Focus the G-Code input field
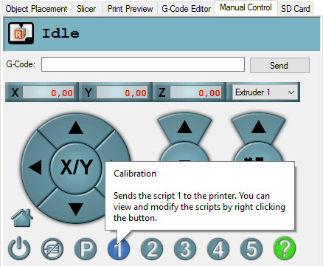 point(143,64)
